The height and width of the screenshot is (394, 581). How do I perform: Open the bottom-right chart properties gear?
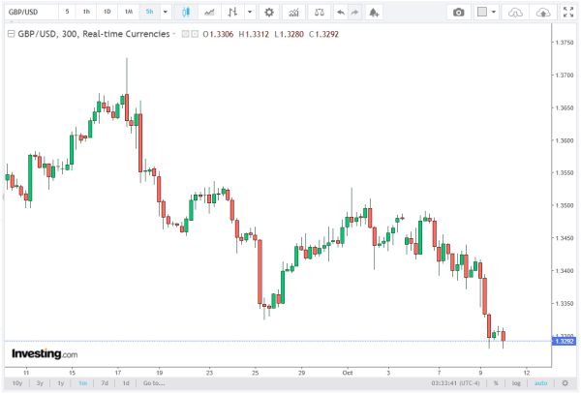pyautogui.click(x=565, y=383)
